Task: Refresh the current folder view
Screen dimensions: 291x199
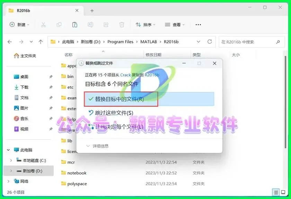Action: pyautogui.click(x=210, y=42)
